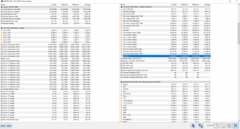Start logging with the sheet plus icon
The height and width of the screenshot is (129, 240).
(x=223, y=126)
